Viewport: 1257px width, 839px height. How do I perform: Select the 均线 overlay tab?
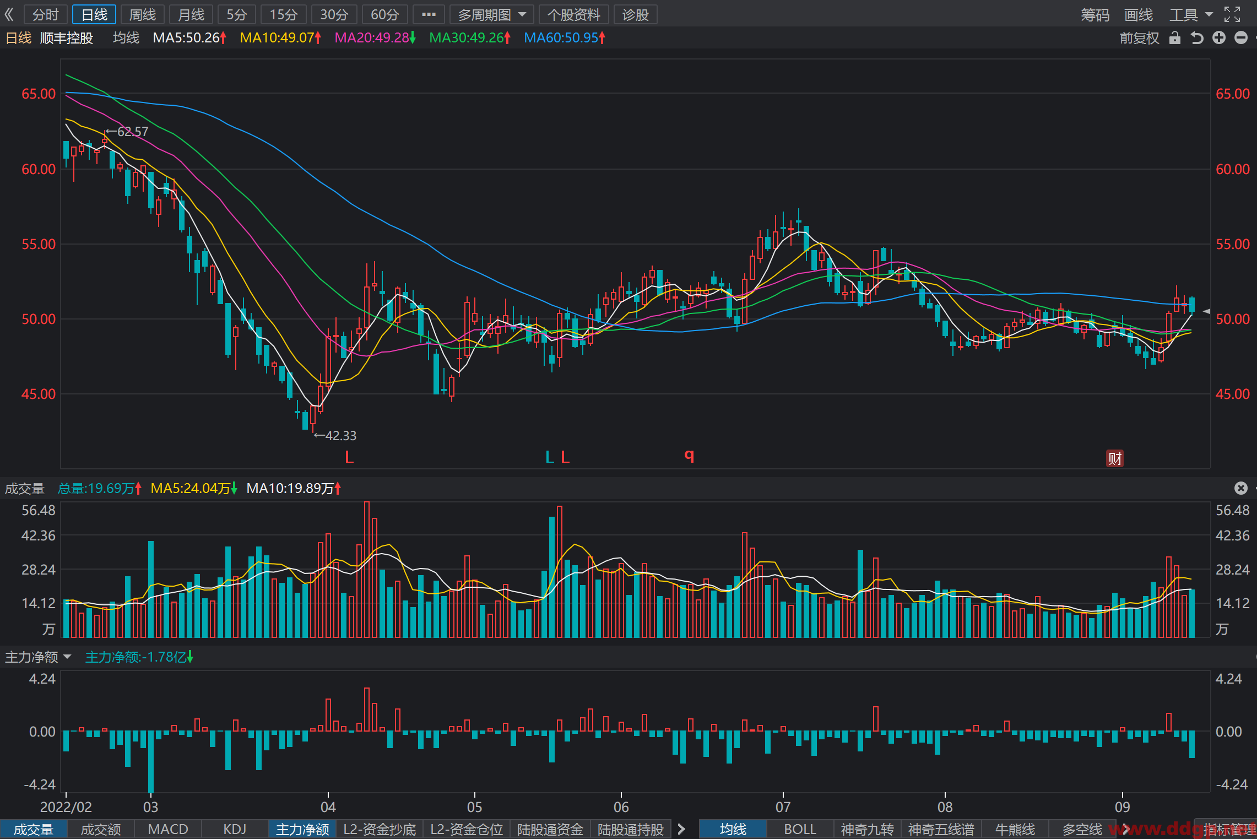[x=733, y=829]
